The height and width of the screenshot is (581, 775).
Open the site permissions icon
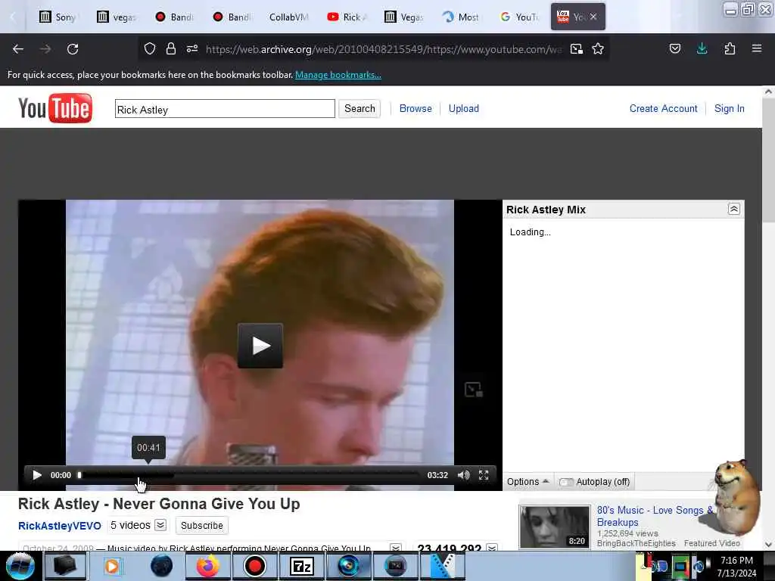[192, 48]
